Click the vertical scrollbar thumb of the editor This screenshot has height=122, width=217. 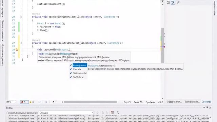[163, 46]
